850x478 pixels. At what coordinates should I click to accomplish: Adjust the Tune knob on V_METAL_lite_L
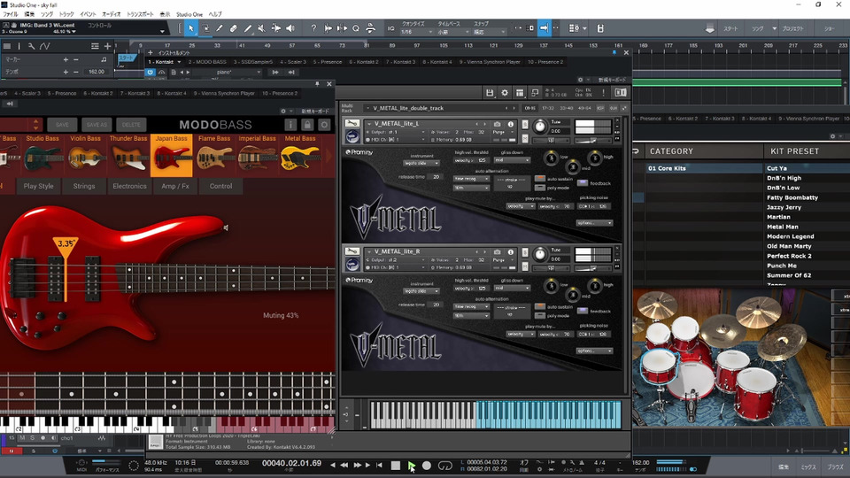[x=540, y=127]
